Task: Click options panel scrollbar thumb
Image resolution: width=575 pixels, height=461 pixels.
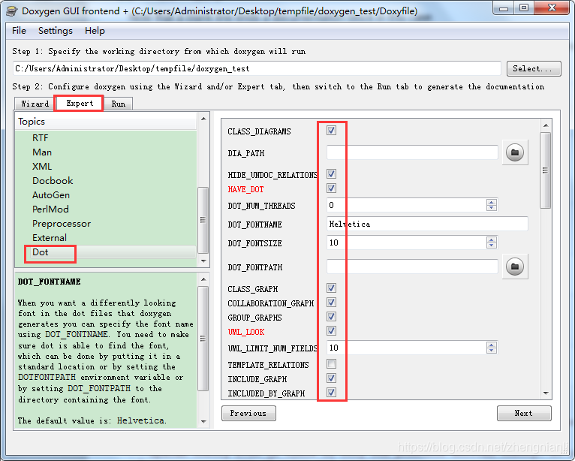Action: coord(546,170)
